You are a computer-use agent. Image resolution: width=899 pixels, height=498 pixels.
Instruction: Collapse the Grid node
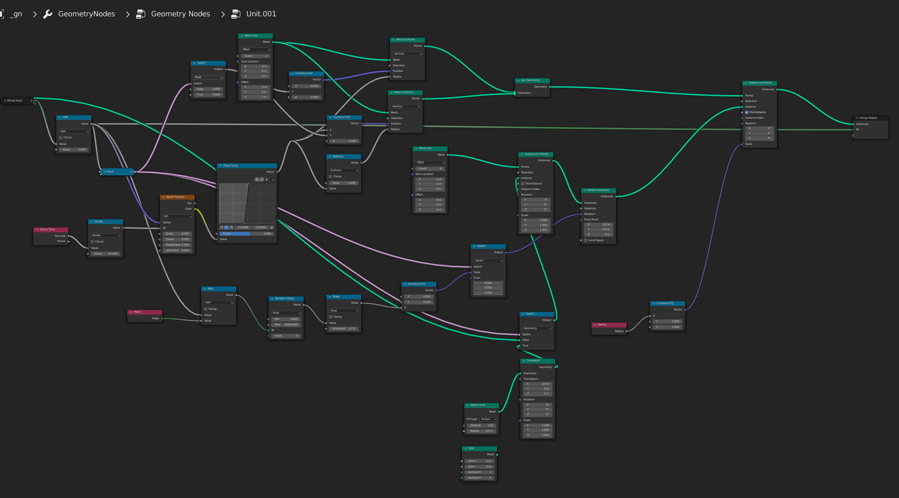click(466, 449)
